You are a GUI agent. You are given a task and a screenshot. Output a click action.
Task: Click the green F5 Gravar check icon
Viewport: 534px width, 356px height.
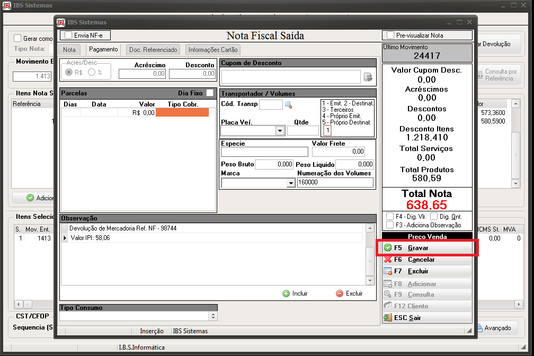(388, 248)
